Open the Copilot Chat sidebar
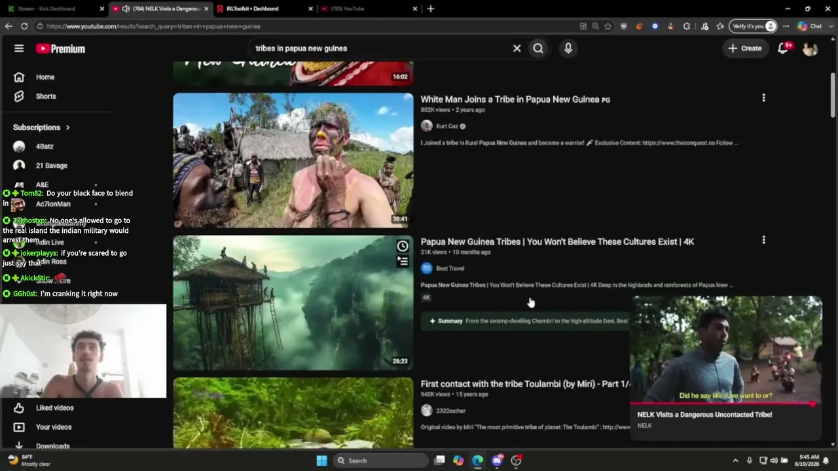 click(810, 26)
